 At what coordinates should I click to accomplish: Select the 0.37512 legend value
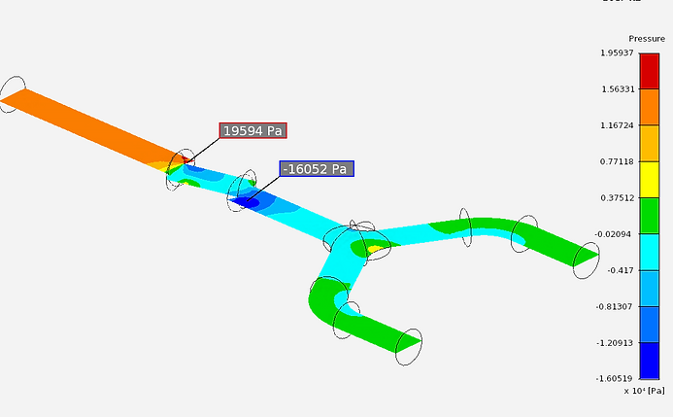pos(618,198)
